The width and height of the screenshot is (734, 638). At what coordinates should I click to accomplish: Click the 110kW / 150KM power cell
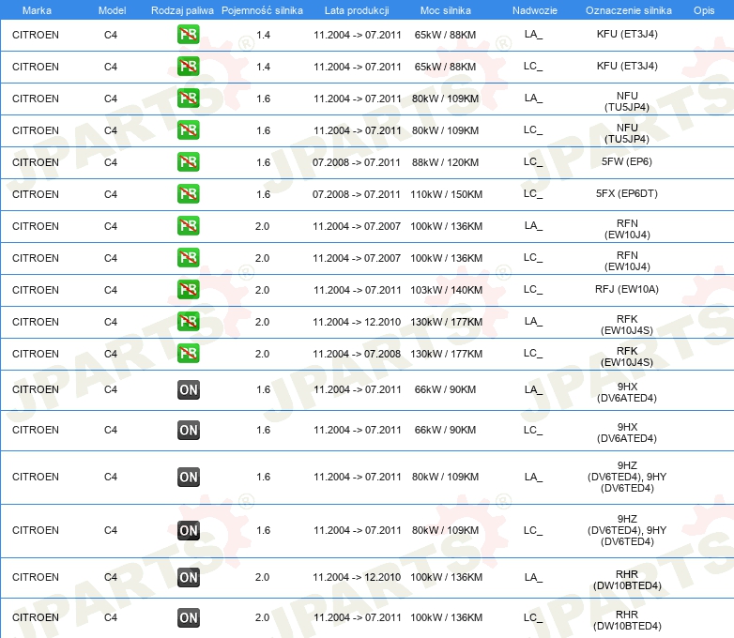click(446, 194)
